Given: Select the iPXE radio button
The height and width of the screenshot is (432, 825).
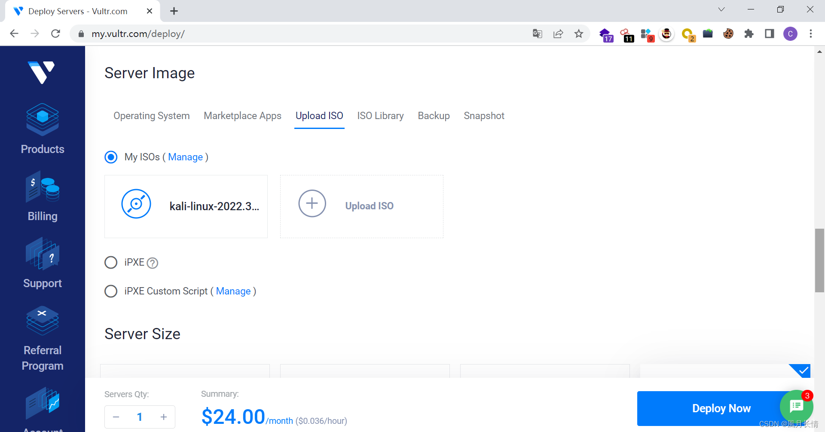Looking at the screenshot, I should click(111, 262).
